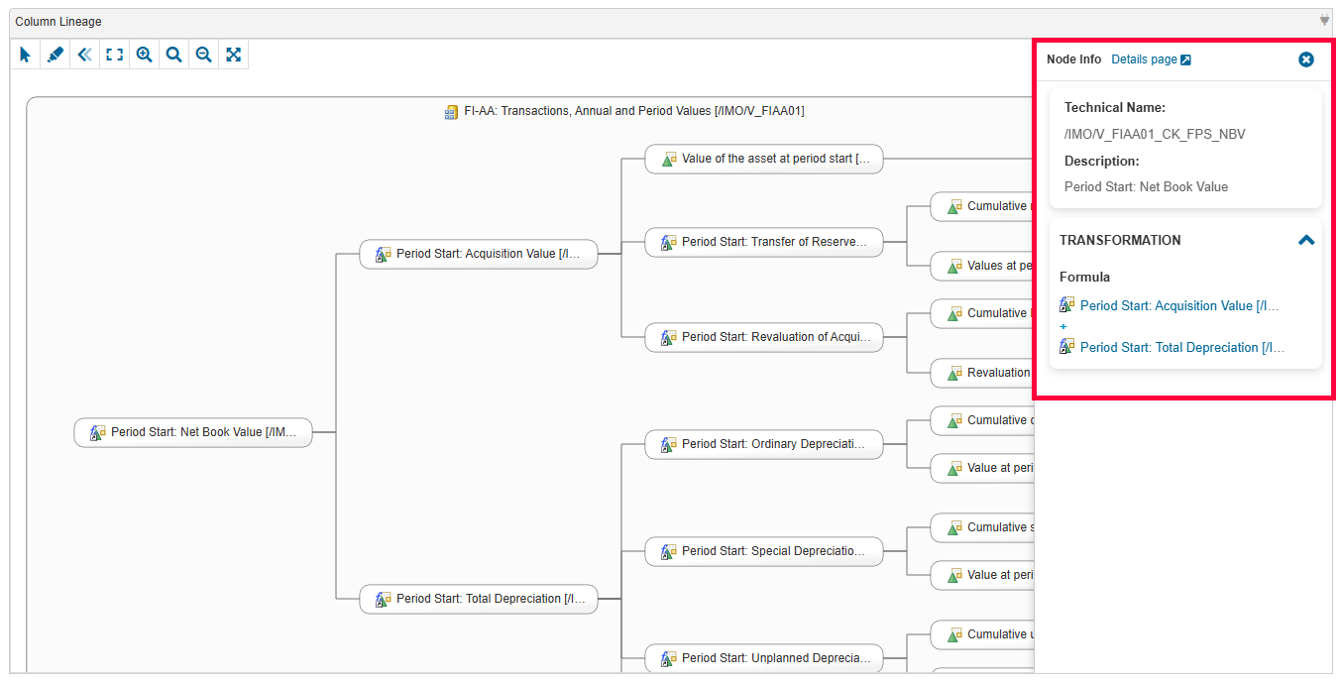Click the expand fullscreen arrows icon

(234, 55)
